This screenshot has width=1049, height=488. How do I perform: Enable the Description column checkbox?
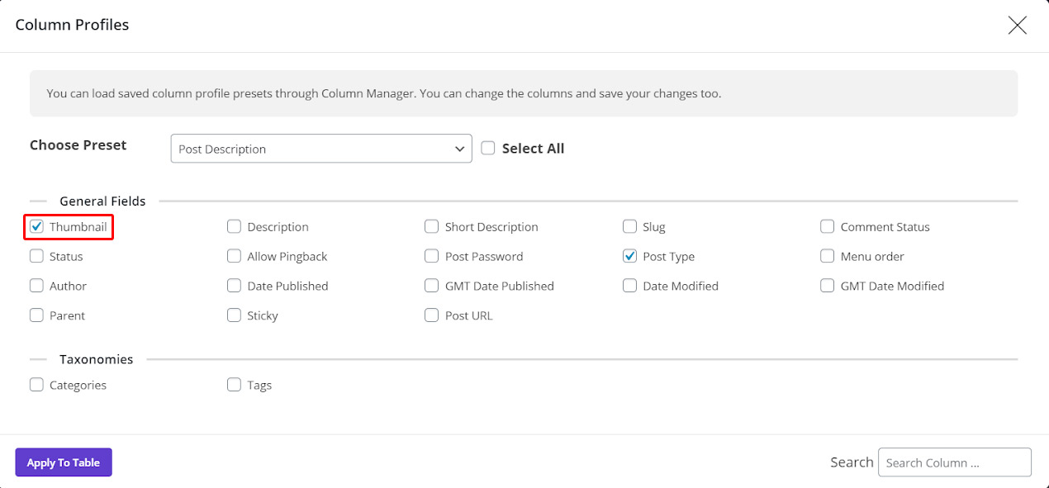point(234,226)
